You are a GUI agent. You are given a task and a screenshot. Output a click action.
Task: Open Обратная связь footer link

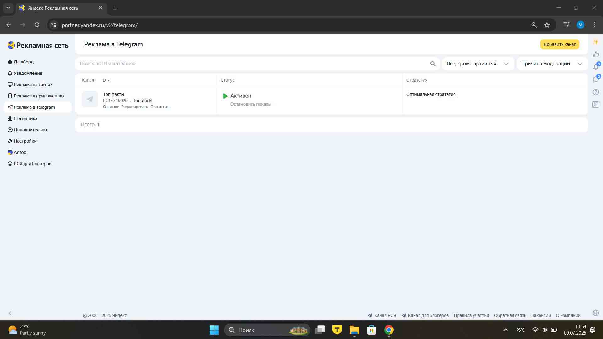coord(510,315)
